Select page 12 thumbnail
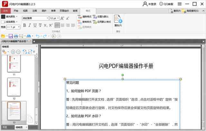 14,87
